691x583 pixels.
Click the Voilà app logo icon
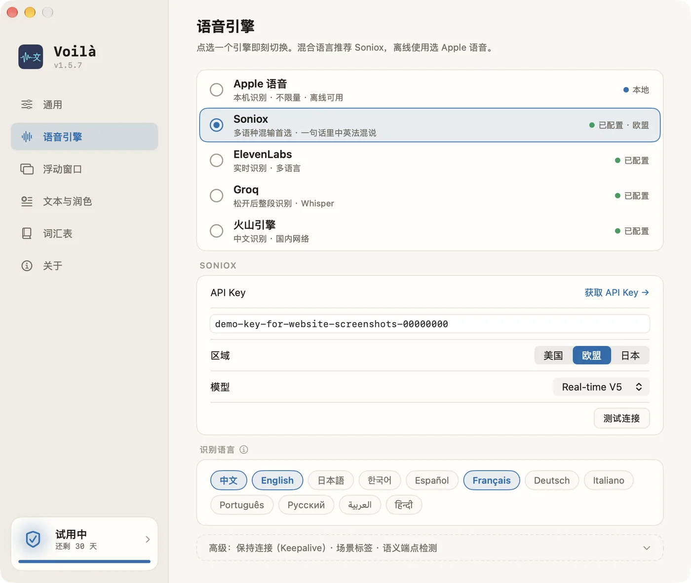pos(31,57)
